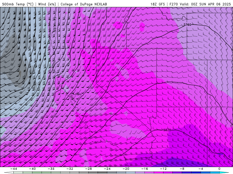Screen dimensions: 233x174
Task: Click the -28 colorbar scale label
Action: pos(89,169)
